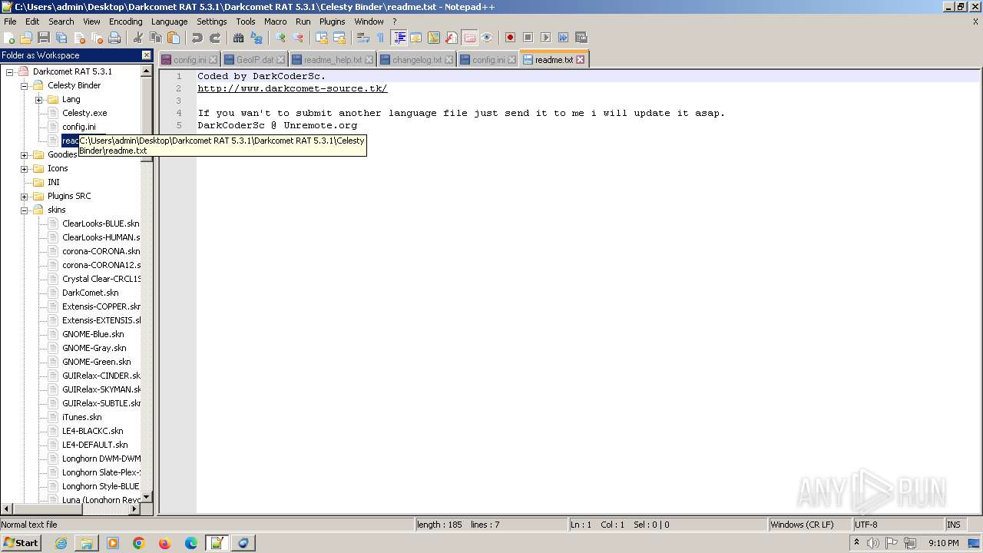Select Celesty.exe in the tree
Viewport: 983px width, 553px height.
pos(84,113)
